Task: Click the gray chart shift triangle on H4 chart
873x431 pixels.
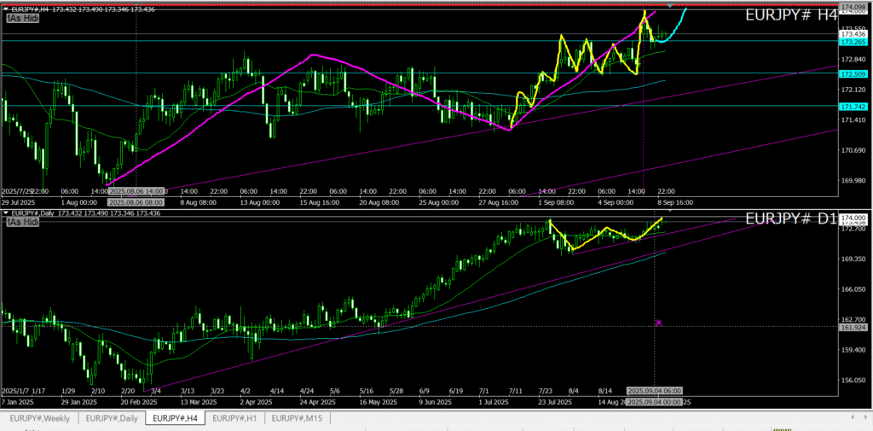Action: [x=670, y=6]
